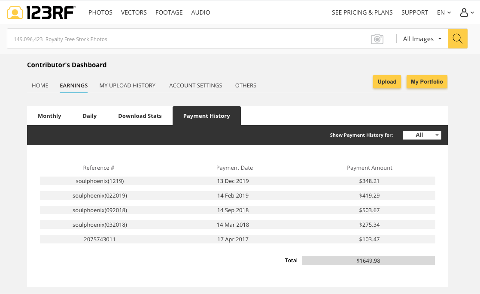Go to AUDIO in top navigation
This screenshot has width=480, height=294.
201,12
